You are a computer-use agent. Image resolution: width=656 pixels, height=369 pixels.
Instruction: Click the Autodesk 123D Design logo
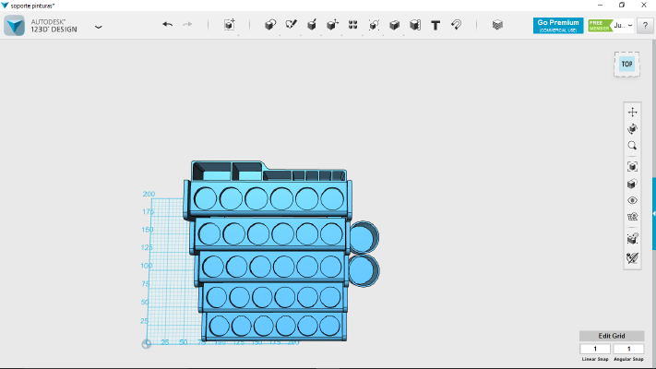15,26
